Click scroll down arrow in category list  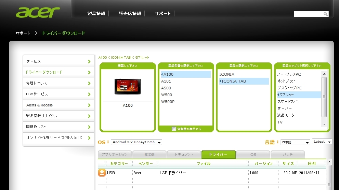324,124
